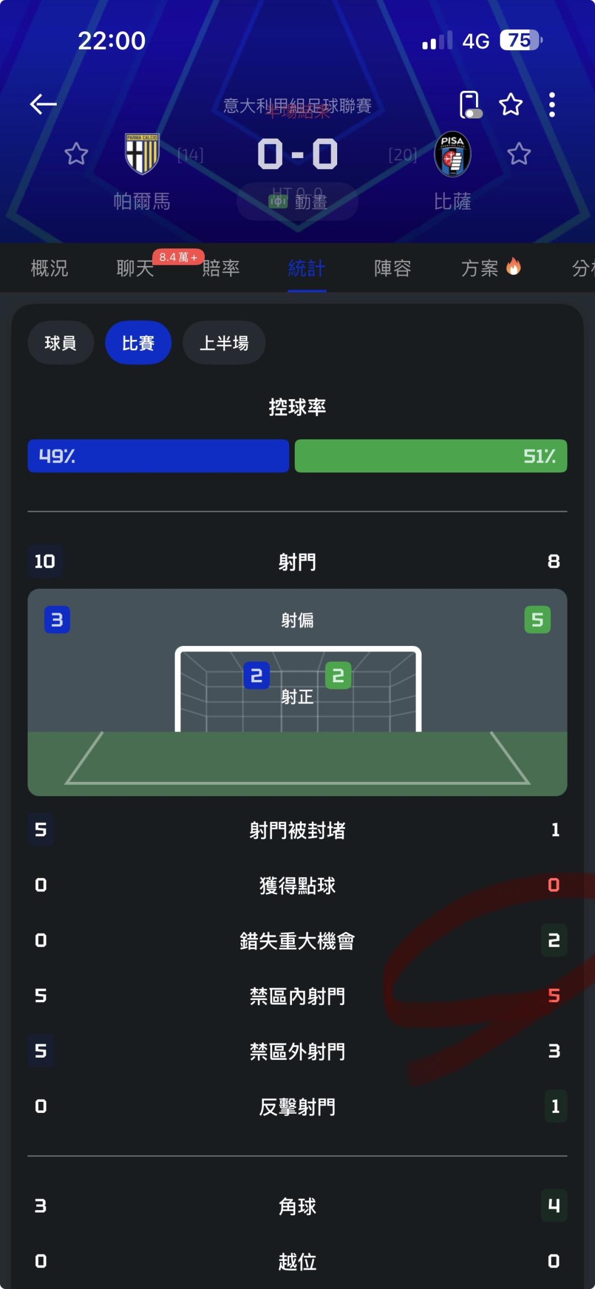Favorite Parma team star icon
The image size is (595, 1289).
pyautogui.click(x=76, y=154)
